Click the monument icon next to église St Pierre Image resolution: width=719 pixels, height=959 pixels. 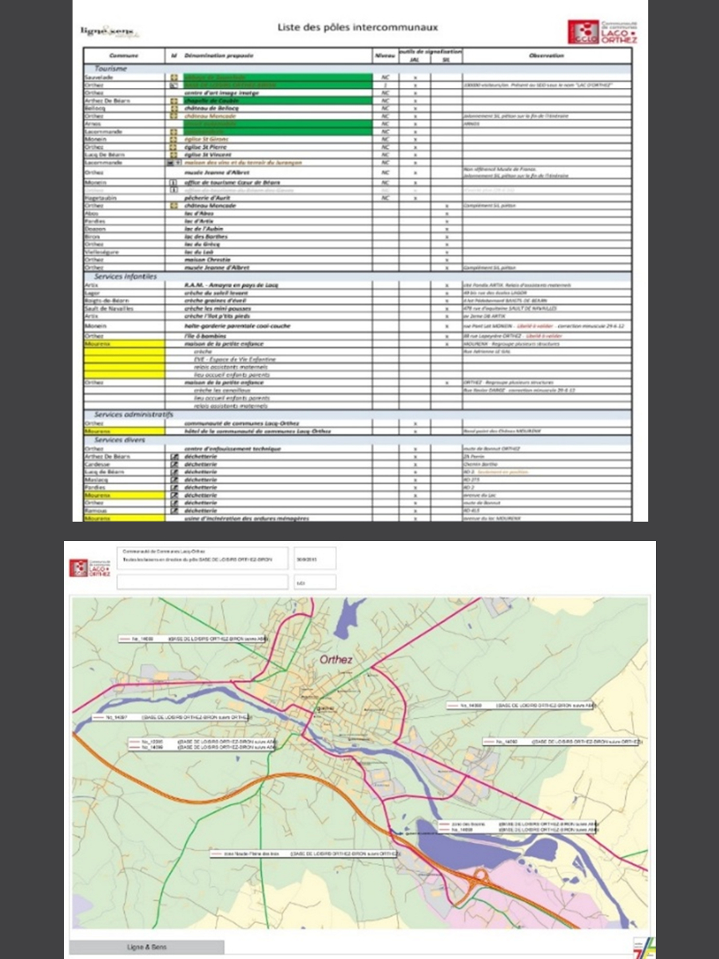point(173,146)
